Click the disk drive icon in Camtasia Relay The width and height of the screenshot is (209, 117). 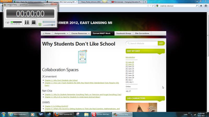click(8, 22)
